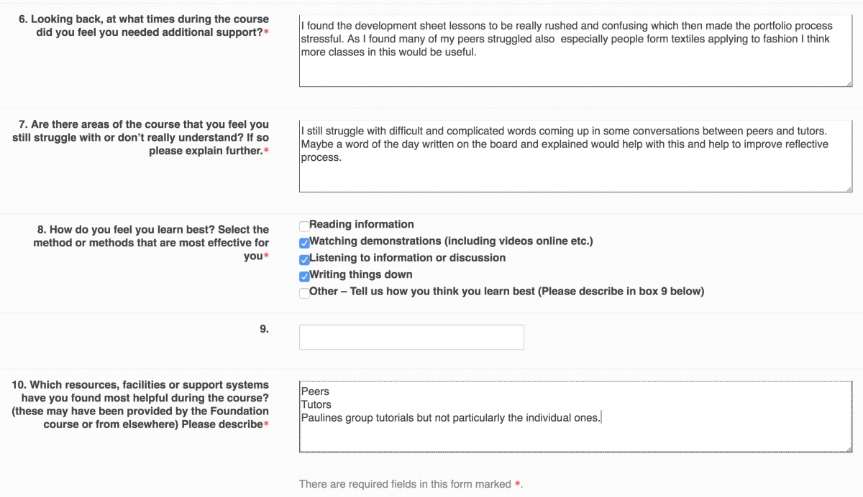This screenshot has height=497, width=863.
Task: Click the 'Reading information' label text
Action: point(362,224)
